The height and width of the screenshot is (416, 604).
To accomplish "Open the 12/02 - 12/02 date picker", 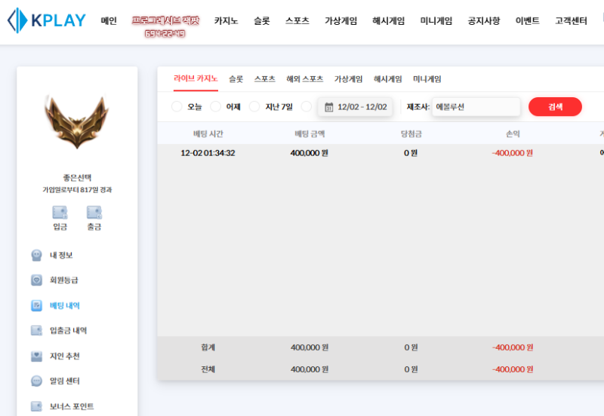I will pyautogui.click(x=355, y=107).
